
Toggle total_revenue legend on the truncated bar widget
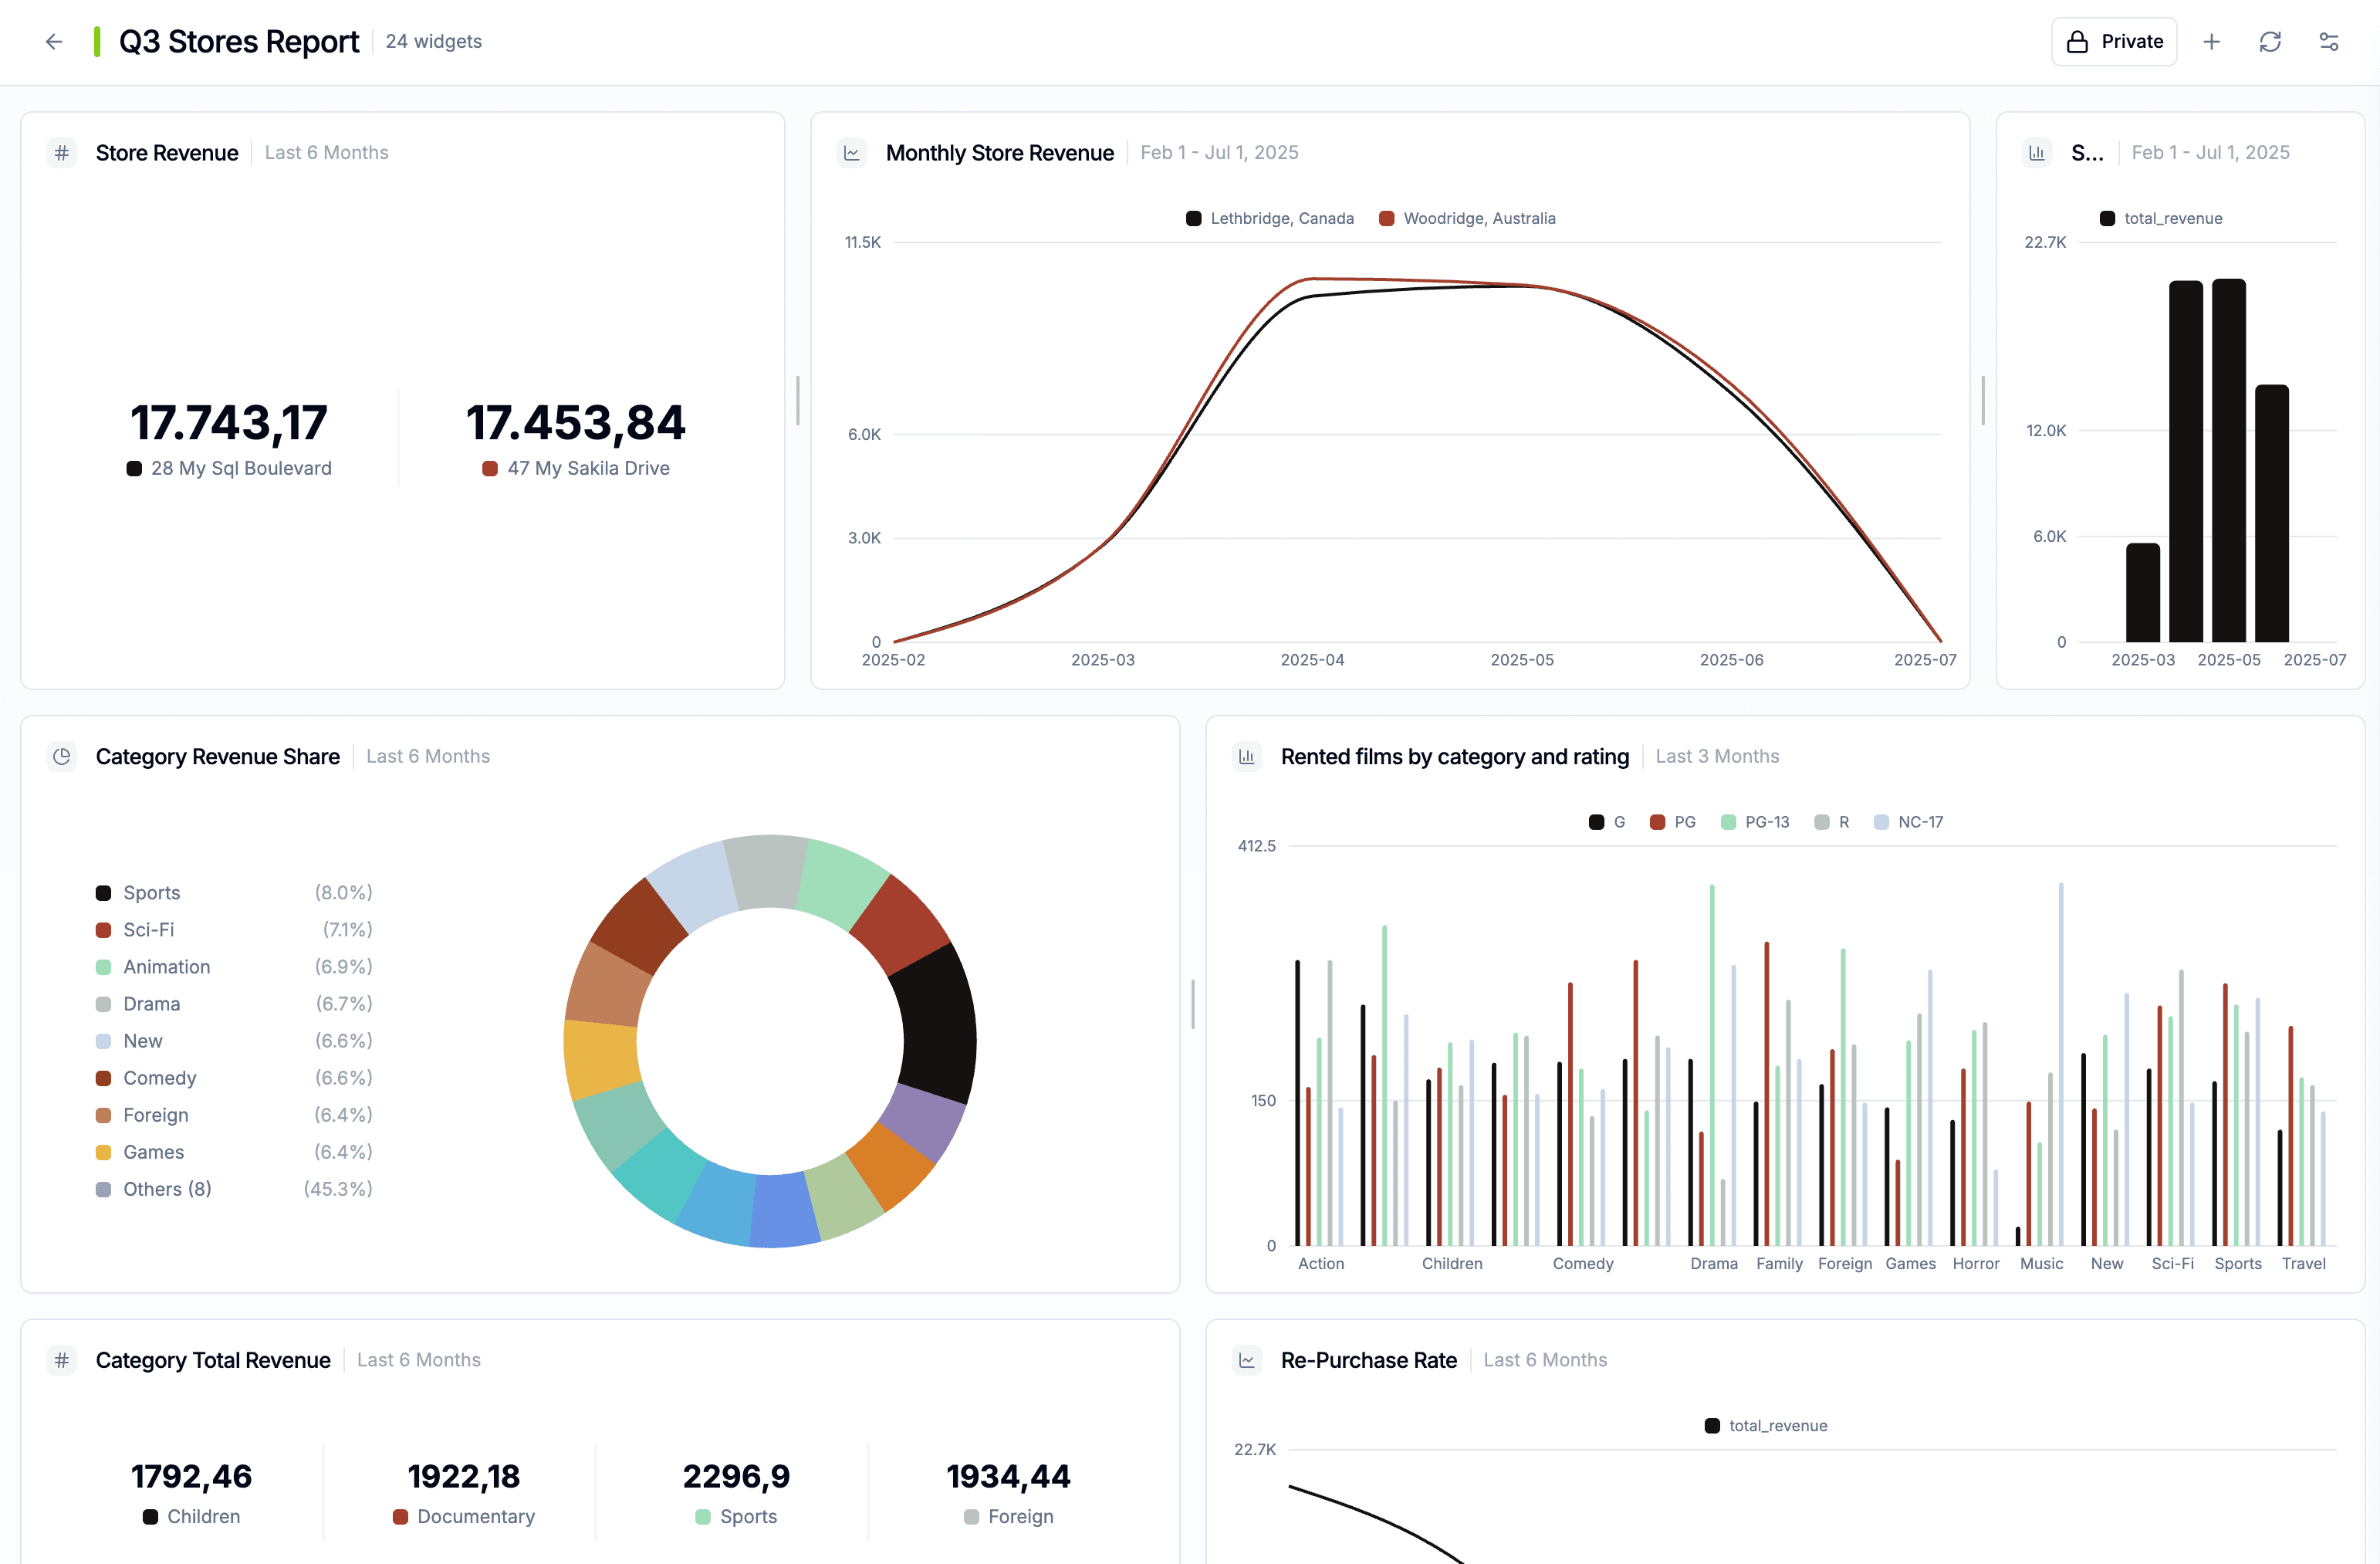(x=2160, y=218)
